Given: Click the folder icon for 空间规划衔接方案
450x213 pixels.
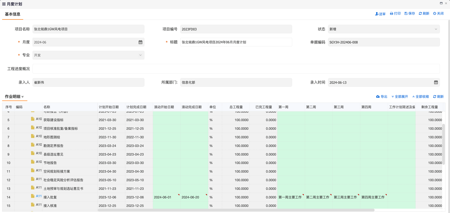Looking at the screenshot, I should [x=33, y=170].
